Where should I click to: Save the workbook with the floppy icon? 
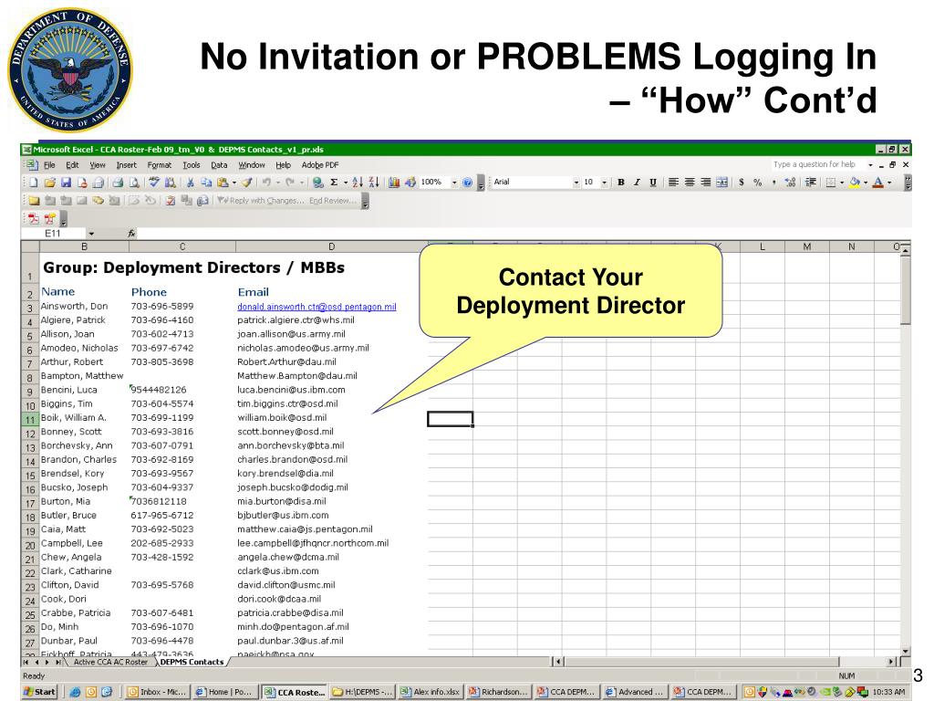(66, 183)
